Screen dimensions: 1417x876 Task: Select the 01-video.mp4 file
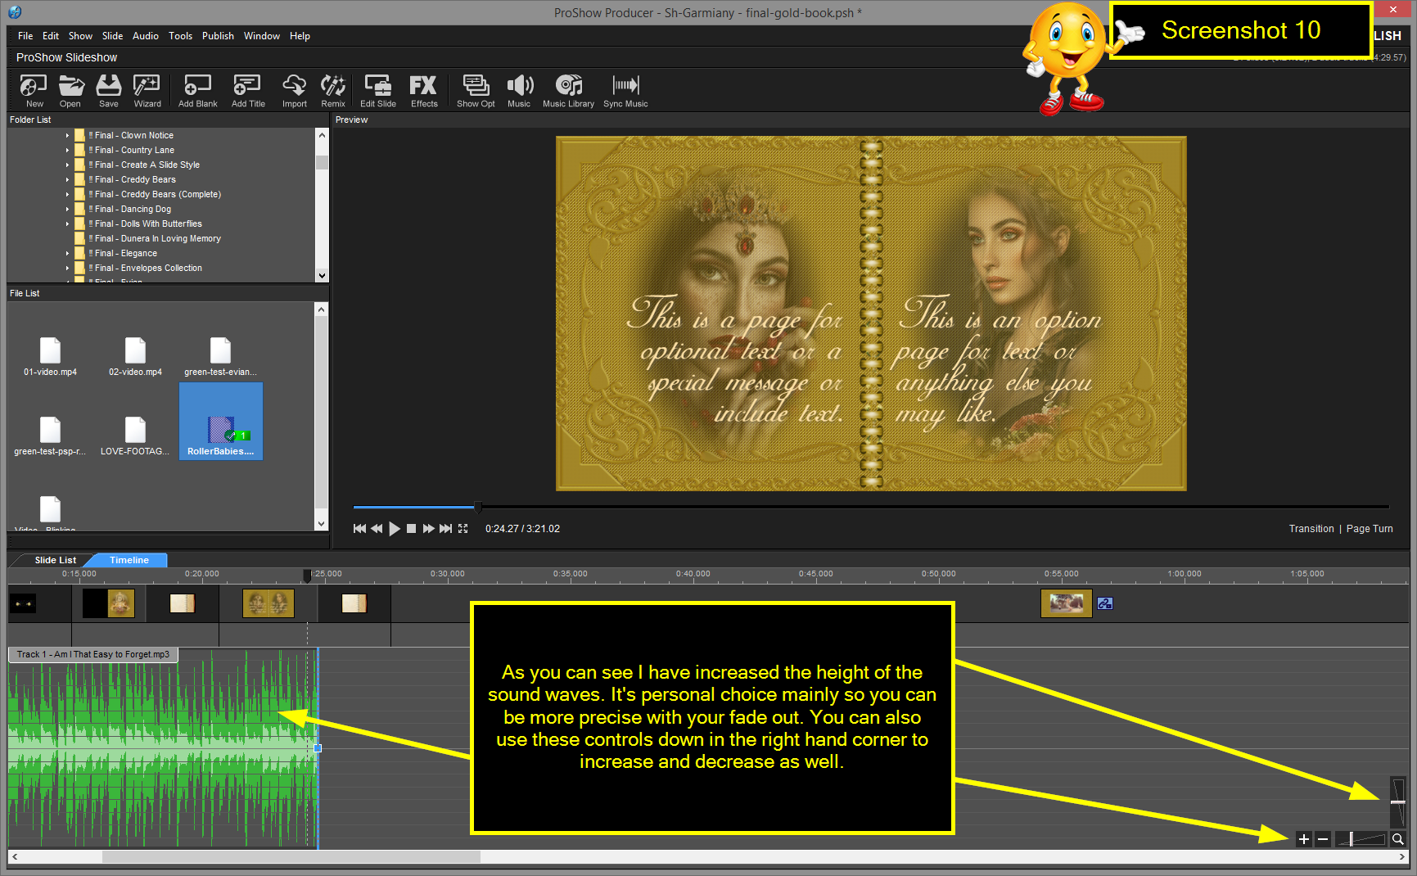point(50,357)
